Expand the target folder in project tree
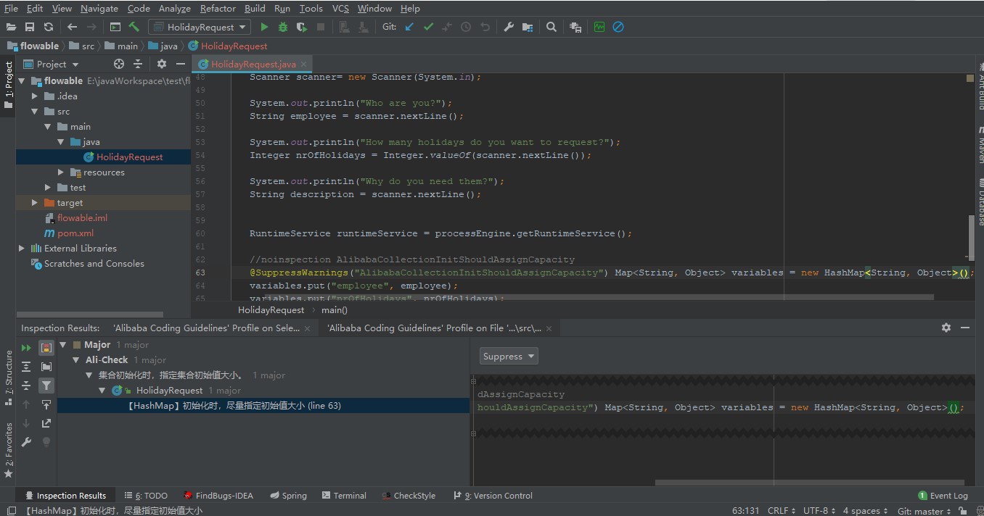The image size is (984, 516). [34, 203]
